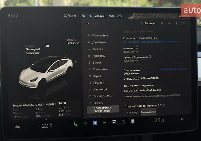Tap navigation data NA-2024.8-14924 text

coord(142,91)
